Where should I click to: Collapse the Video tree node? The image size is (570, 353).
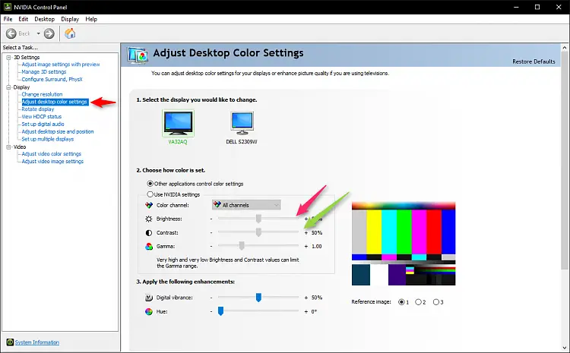point(8,147)
